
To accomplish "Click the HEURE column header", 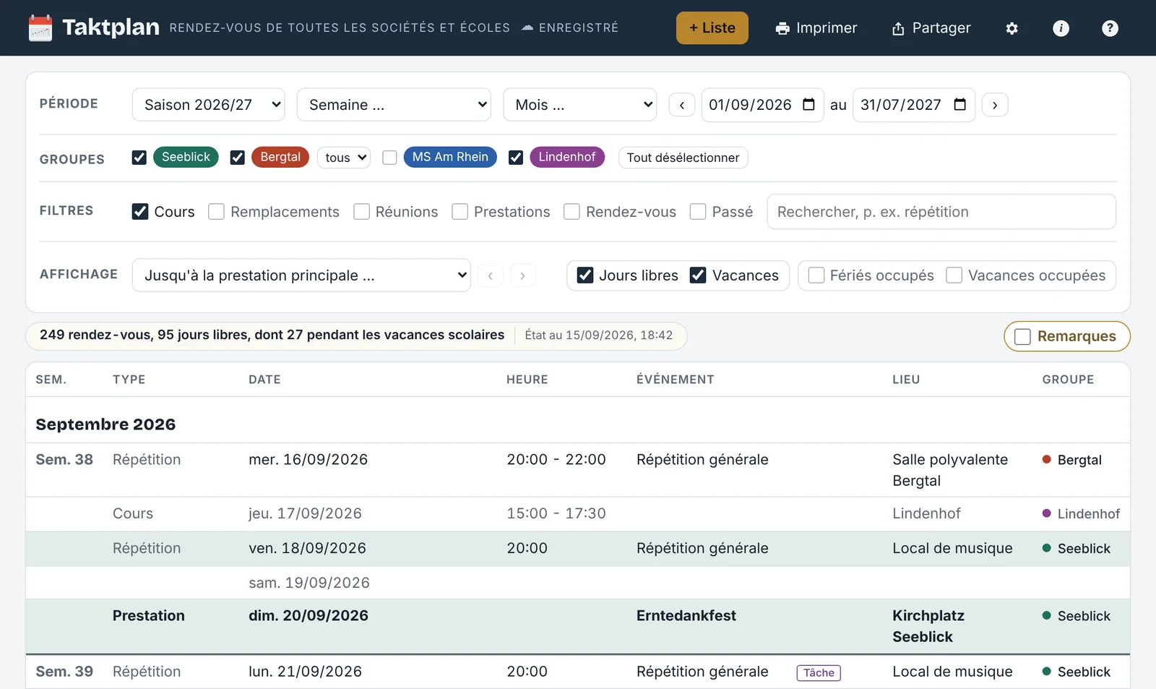I will click(527, 380).
